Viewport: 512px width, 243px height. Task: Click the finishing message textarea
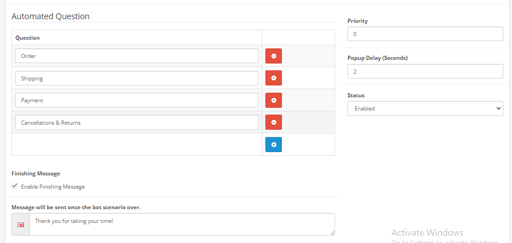pyautogui.click(x=182, y=224)
